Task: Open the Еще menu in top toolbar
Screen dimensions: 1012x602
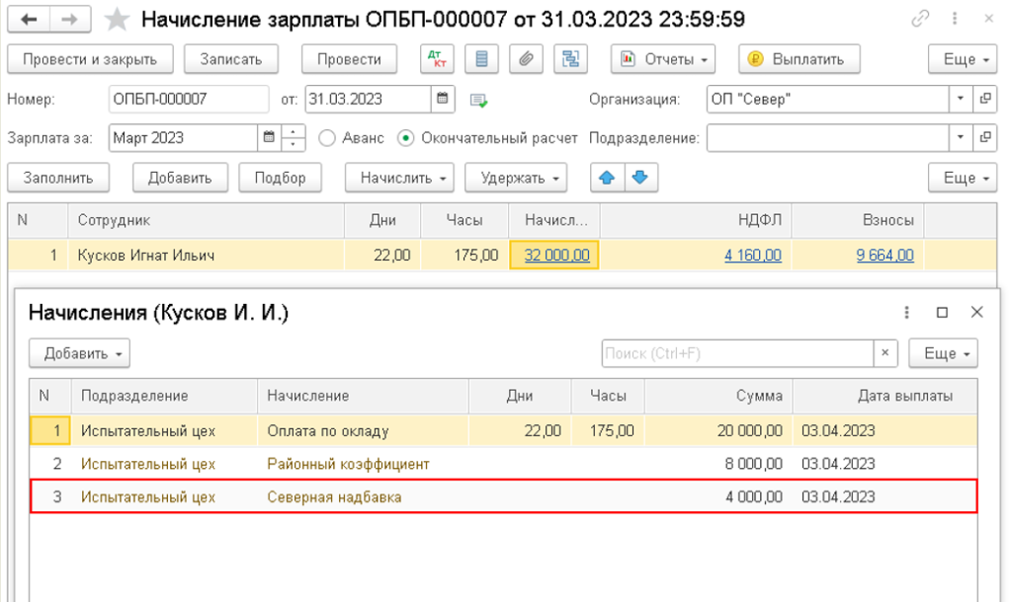Action: [964, 59]
